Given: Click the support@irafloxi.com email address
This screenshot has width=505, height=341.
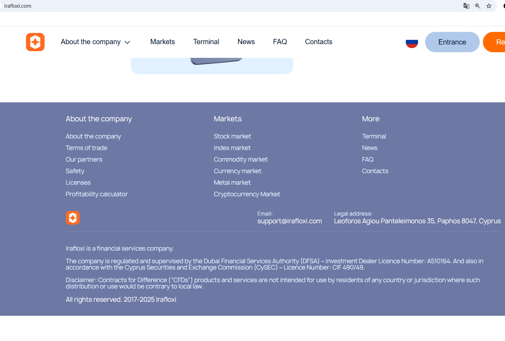Looking at the screenshot, I should 289,221.
